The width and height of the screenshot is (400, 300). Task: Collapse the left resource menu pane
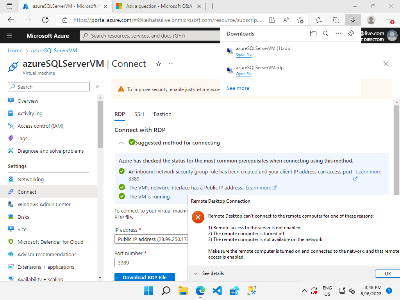[x=97, y=87]
